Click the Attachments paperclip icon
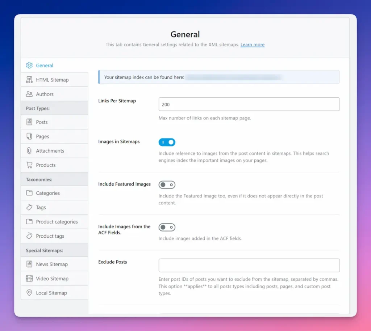Image resolution: width=371 pixels, height=331 pixels. pyautogui.click(x=29, y=151)
